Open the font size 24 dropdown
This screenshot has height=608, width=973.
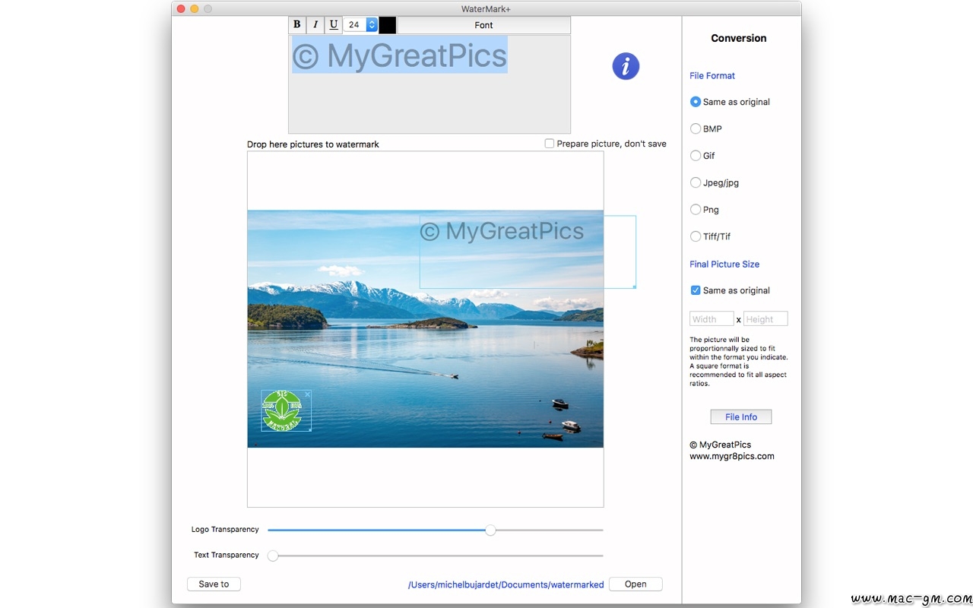[x=360, y=25]
